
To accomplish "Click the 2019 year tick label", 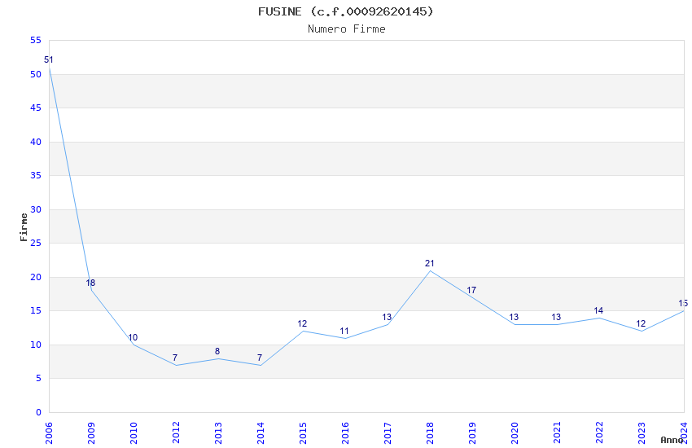I will [472, 433].
